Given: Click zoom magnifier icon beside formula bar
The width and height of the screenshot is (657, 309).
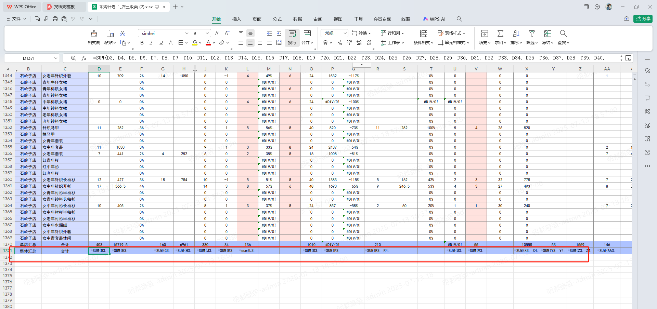Looking at the screenshot, I should click(x=73, y=58).
